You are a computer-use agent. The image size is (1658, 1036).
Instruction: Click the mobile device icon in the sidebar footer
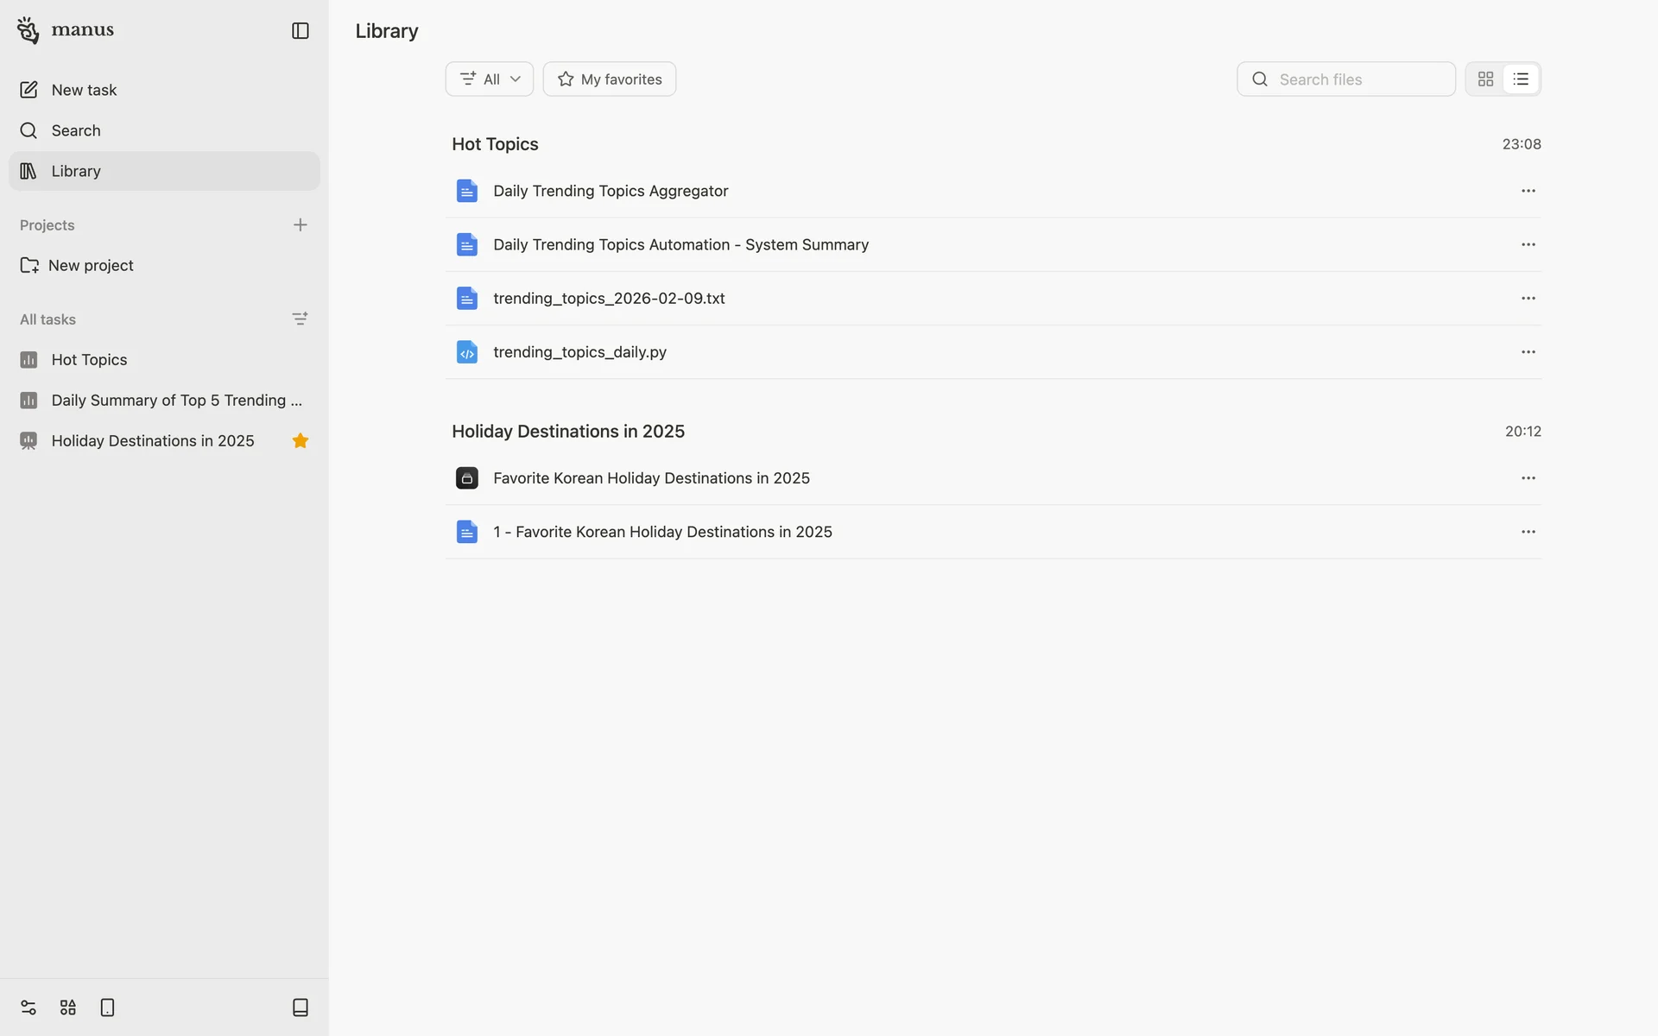click(107, 1008)
